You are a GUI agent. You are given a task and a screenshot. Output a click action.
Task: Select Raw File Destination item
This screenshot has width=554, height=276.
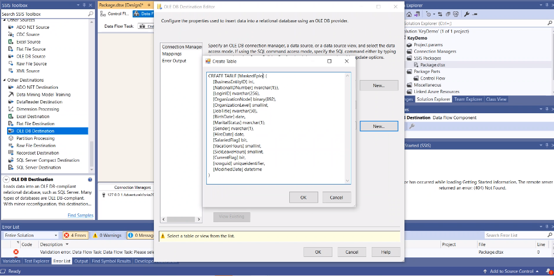pos(36,145)
